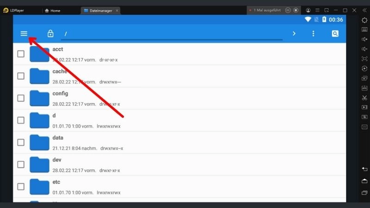Image resolution: width=370 pixels, height=208 pixels.
Task: Open the keyboard mapping icon
Action: click(364, 30)
